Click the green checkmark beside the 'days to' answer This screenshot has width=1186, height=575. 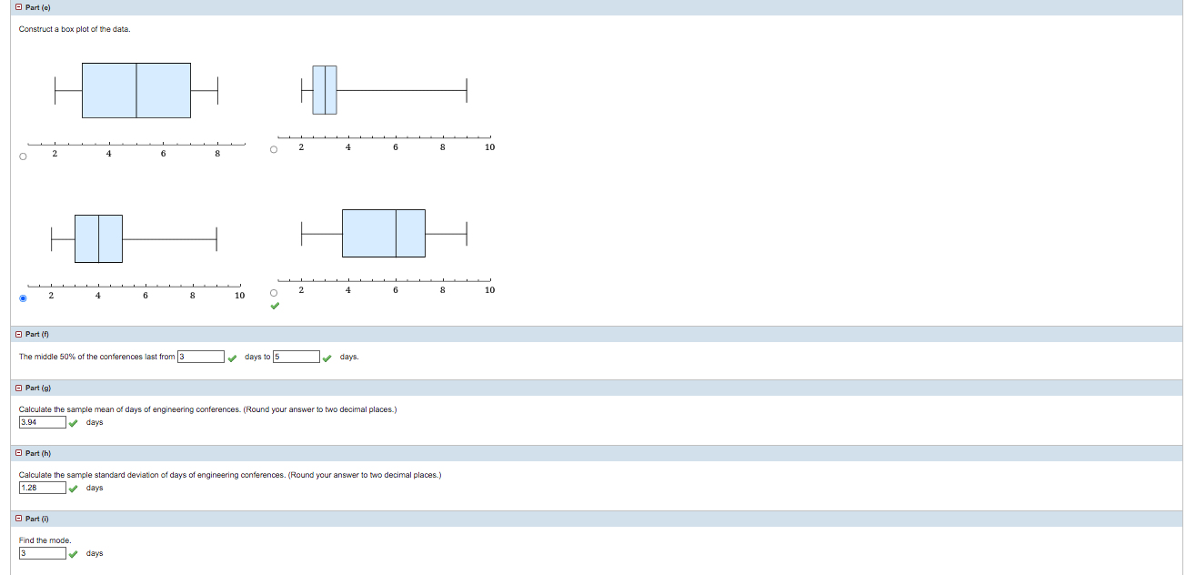tap(328, 357)
